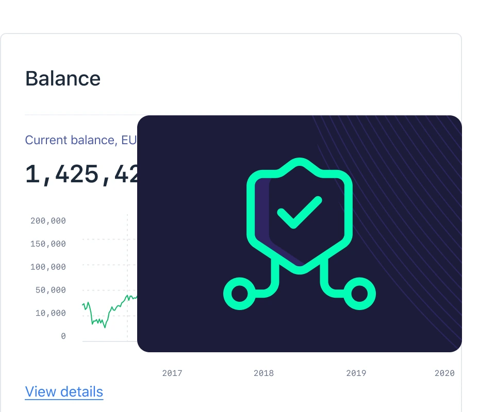Click the 10,000 y-axis label
495x412 pixels.
coord(51,313)
